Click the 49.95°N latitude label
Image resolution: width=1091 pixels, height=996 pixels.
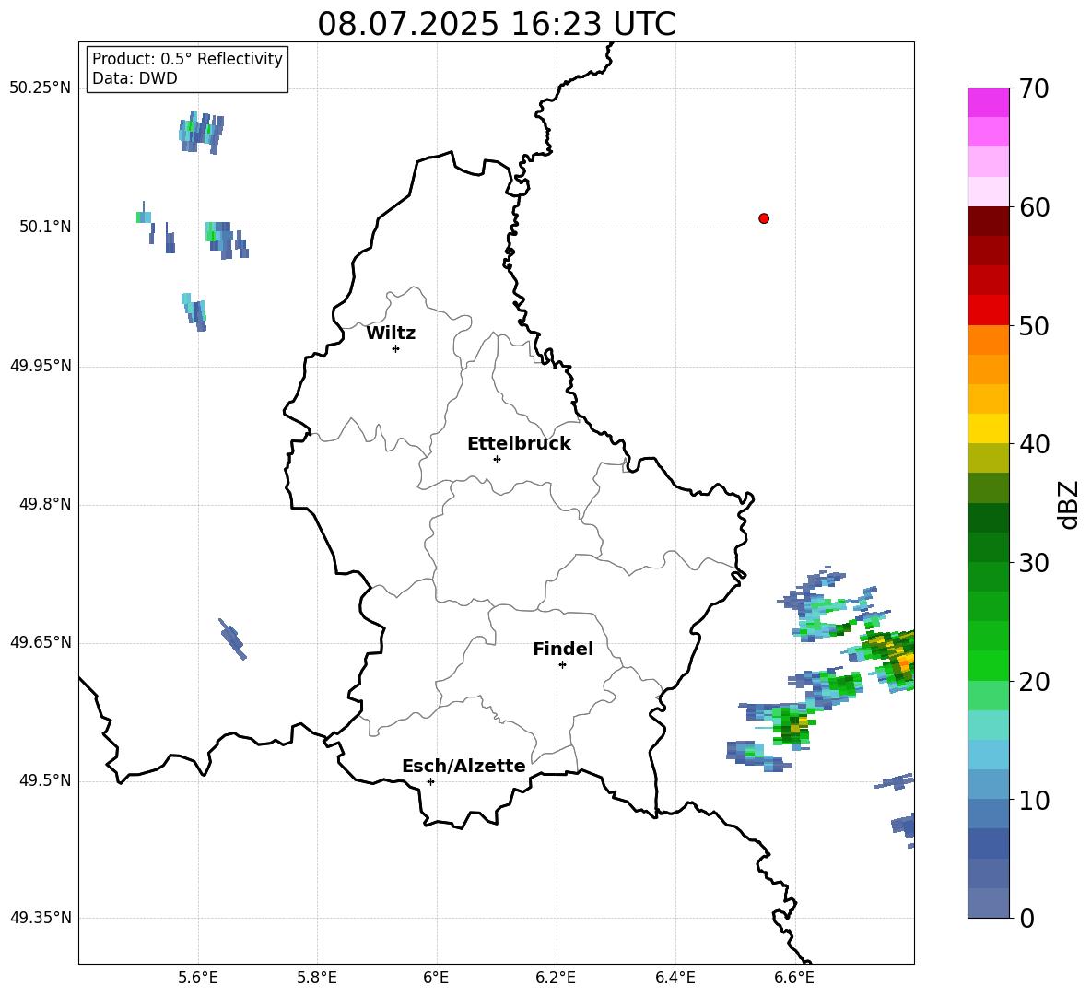click(41, 366)
